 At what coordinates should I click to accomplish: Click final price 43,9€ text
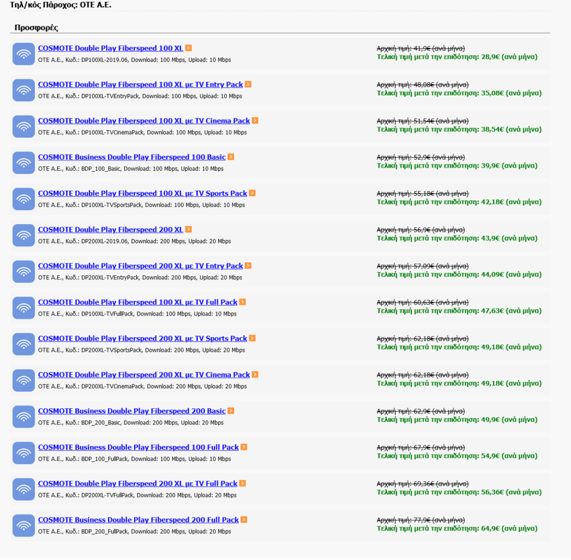coord(457,238)
